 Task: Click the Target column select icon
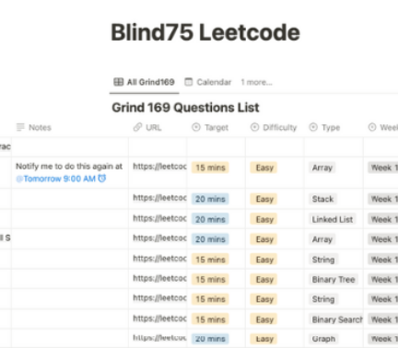click(x=196, y=127)
